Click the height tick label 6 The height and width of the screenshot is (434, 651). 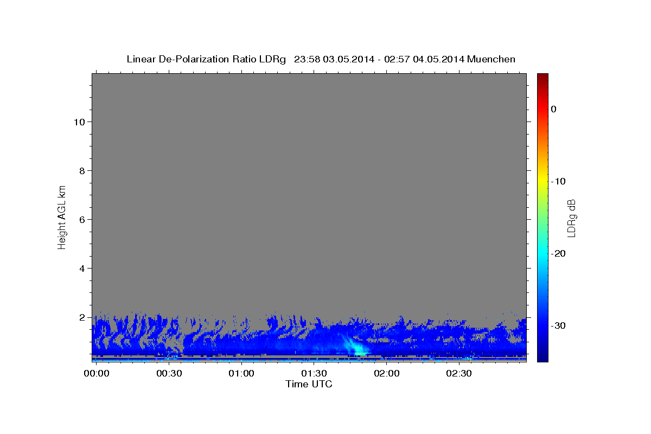click(81, 219)
